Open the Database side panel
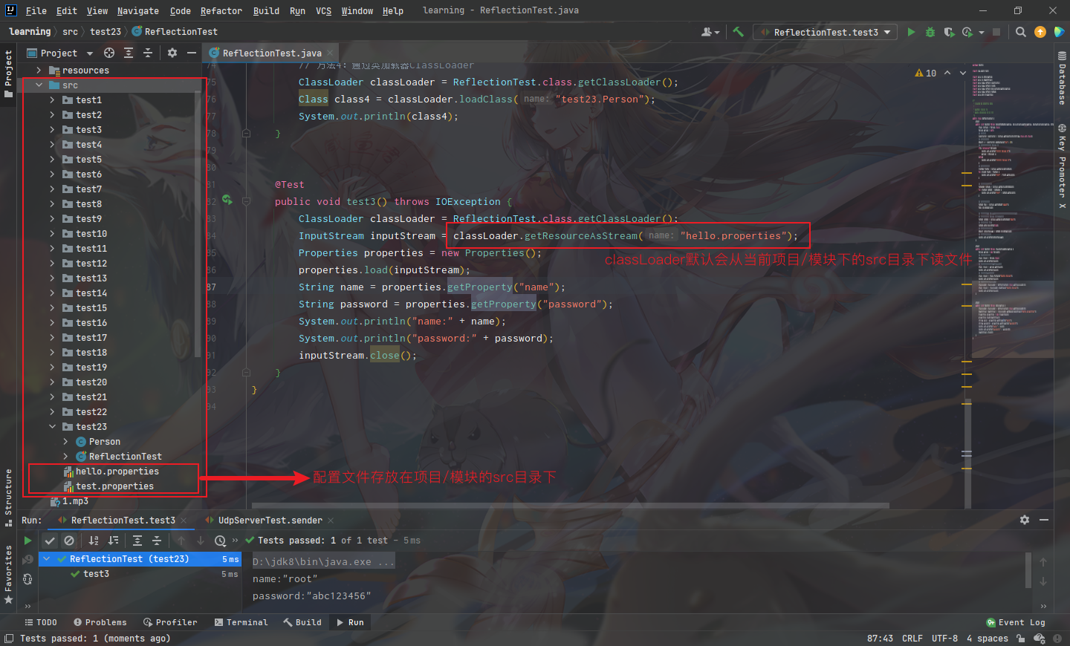This screenshot has height=646, width=1070. coord(1062,79)
